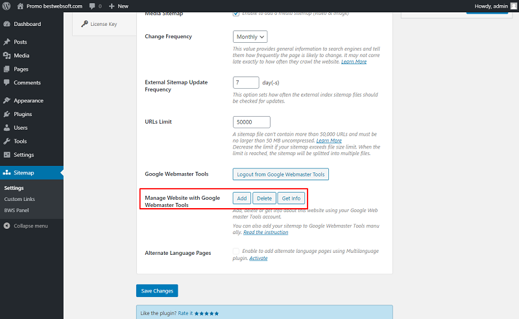Open the Users menu label
The image size is (519, 319).
(x=21, y=127)
